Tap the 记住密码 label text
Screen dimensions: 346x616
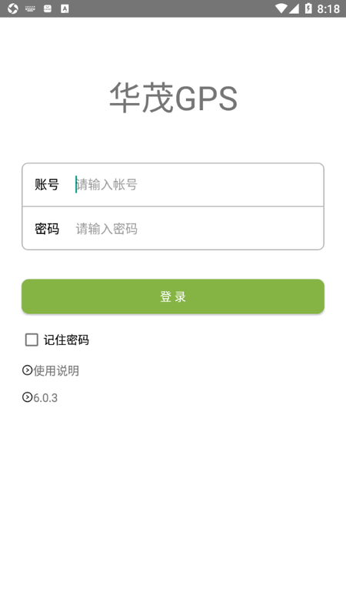pos(66,340)
